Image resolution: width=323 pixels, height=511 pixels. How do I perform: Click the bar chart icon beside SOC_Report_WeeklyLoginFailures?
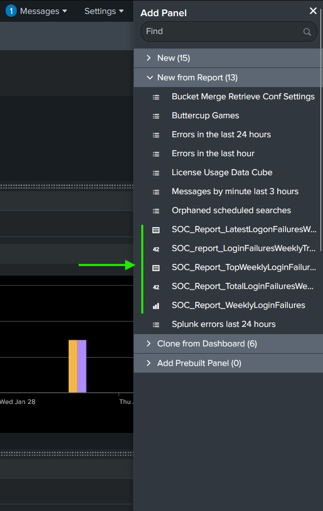(156, 306)
